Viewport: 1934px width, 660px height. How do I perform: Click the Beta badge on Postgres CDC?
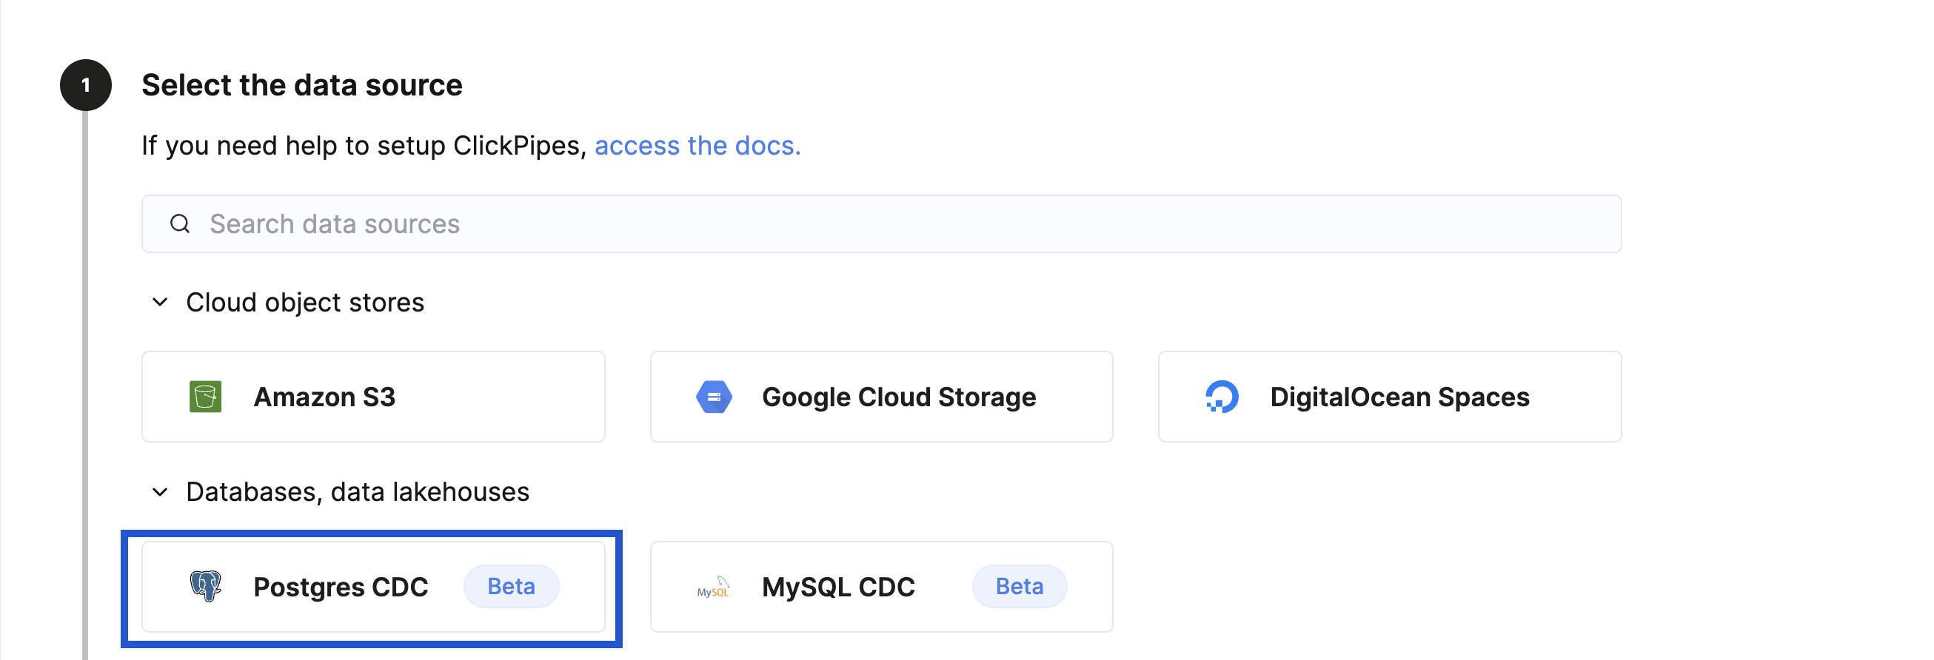[512, 586]
